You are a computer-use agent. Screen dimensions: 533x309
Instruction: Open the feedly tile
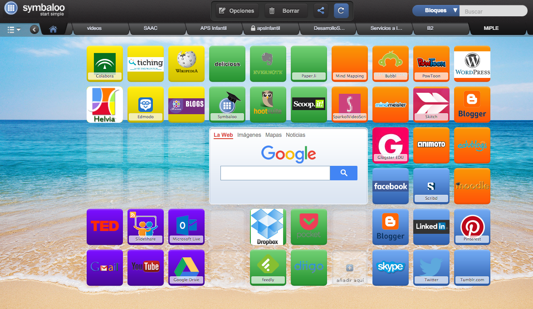coord(268,268)
